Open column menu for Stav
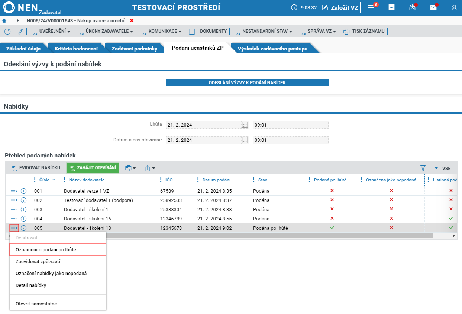This screenshot has height=314, width=462. [x=254, y=180]
